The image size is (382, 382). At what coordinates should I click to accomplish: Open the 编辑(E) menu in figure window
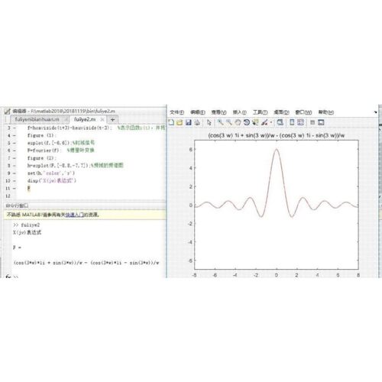[198, 112]
